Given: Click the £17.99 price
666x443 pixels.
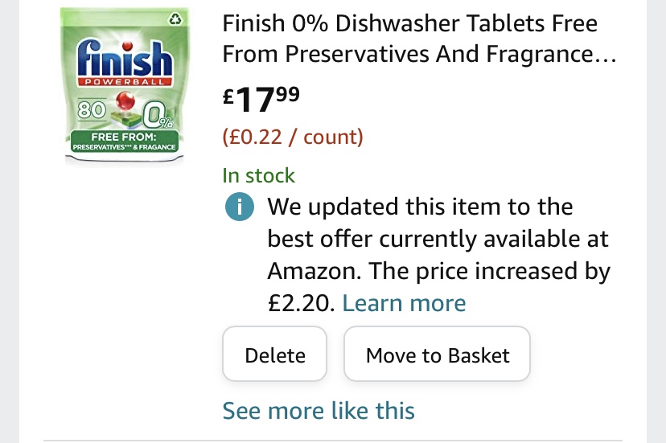Looking at the screenshot, I should point(261,99).
